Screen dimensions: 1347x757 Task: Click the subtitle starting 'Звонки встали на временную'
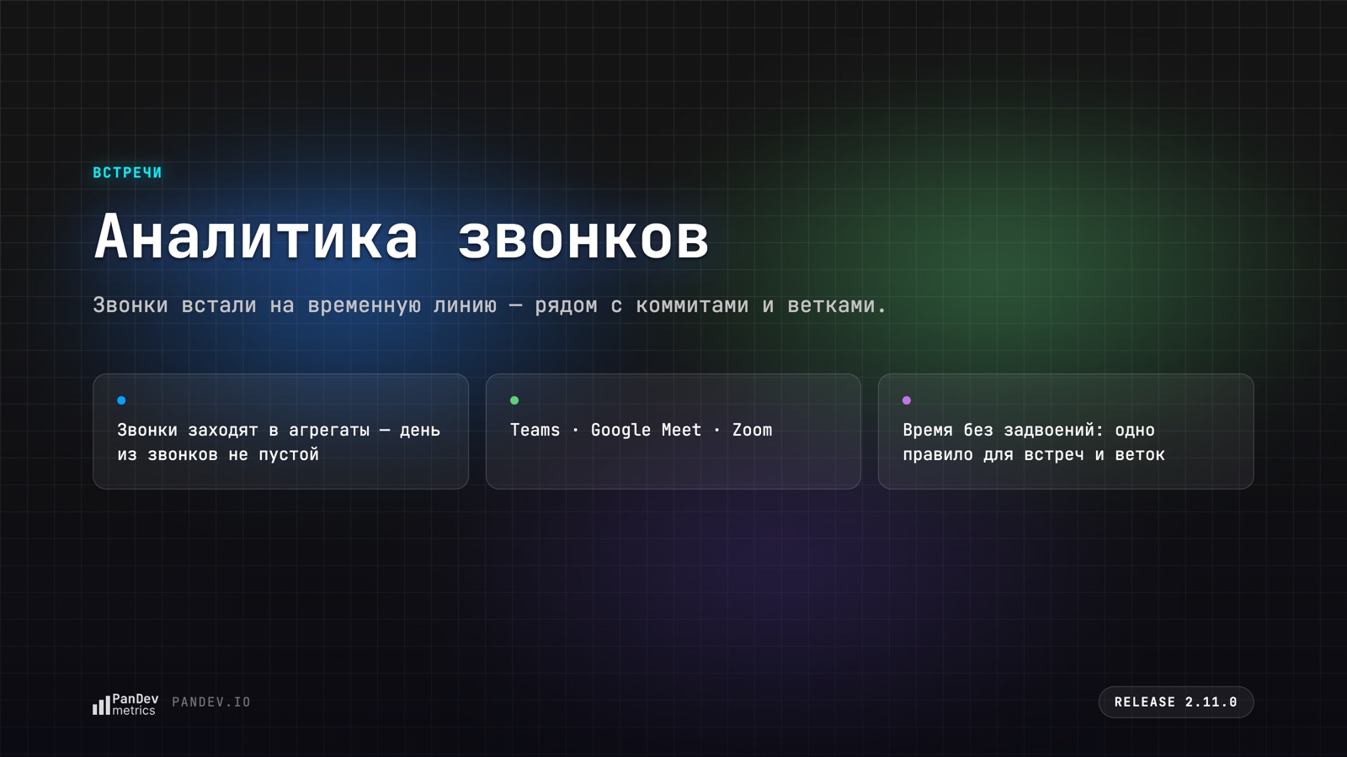489,305
